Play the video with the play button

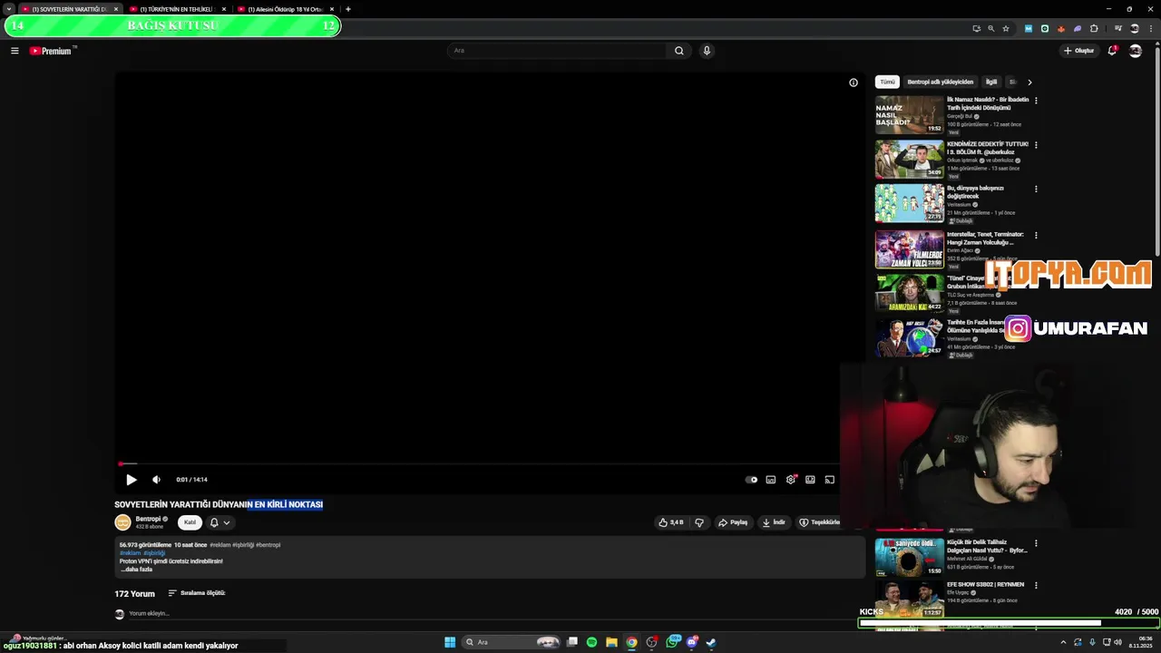pos(131,480)
